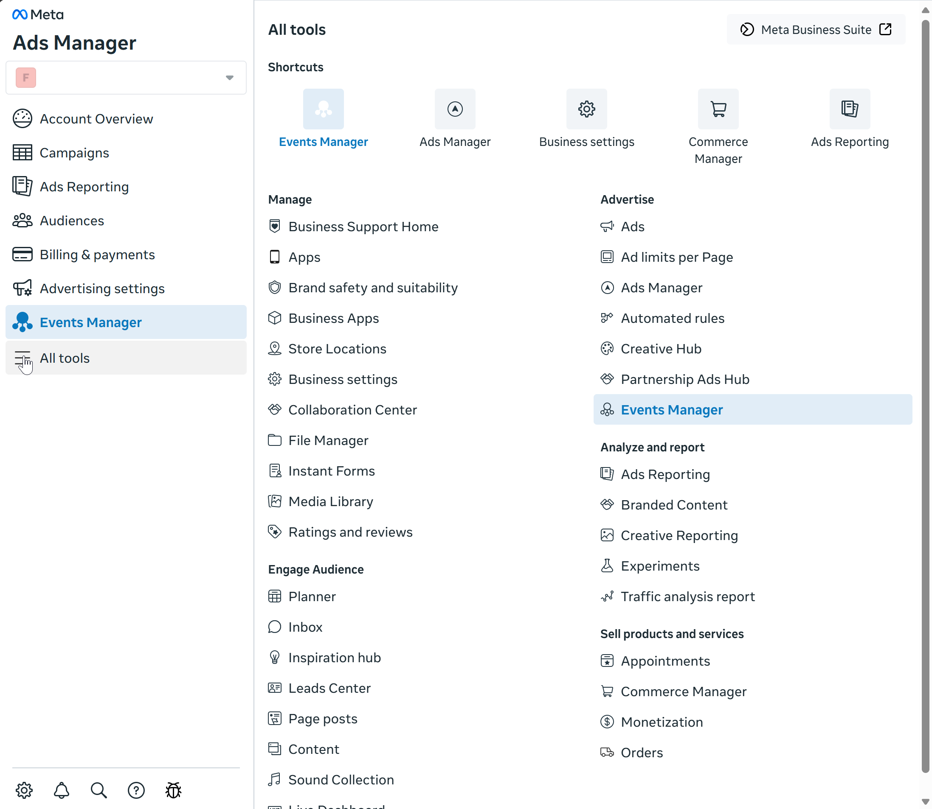The height and width of the screenshot is (809, 932).
Task: Open Automated rules under Advertise
Action: [x=672, y=318]
